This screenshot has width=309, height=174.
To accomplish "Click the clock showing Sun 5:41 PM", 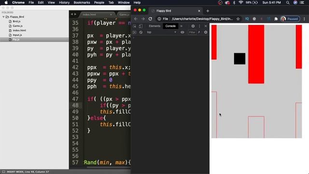I will [271, 2].
